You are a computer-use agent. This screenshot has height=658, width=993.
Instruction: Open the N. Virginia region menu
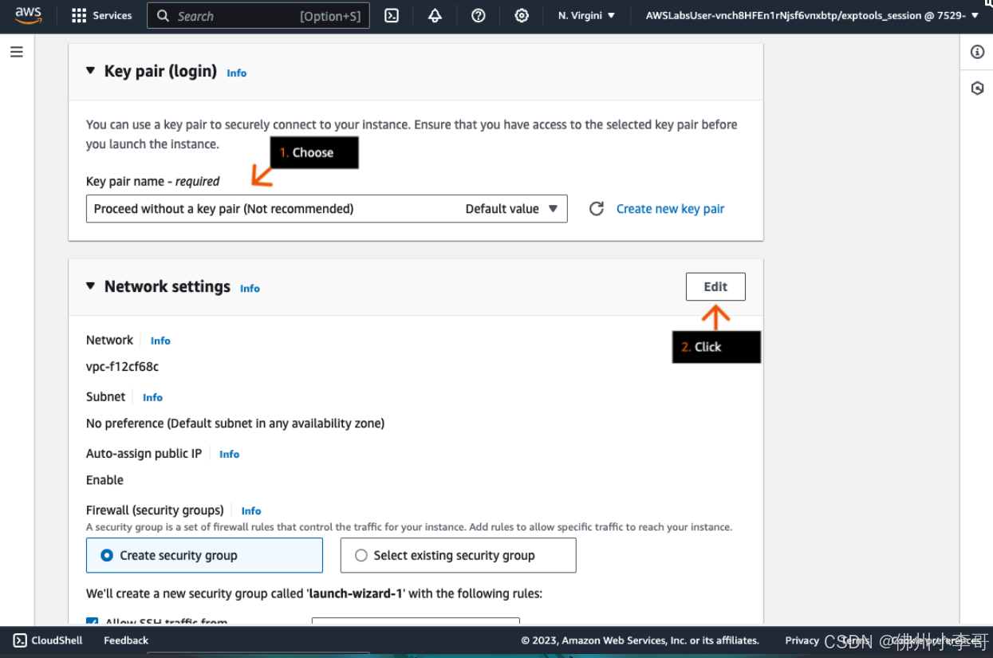pyautogui.click(x=586, y=16)
